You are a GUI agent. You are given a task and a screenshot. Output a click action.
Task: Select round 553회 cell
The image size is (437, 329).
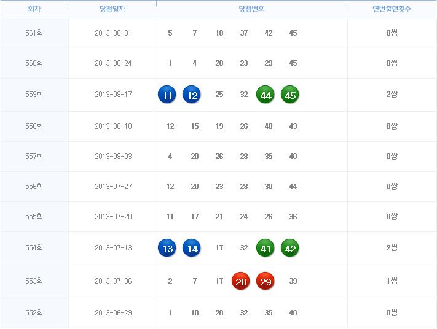(x=34, y=281)
